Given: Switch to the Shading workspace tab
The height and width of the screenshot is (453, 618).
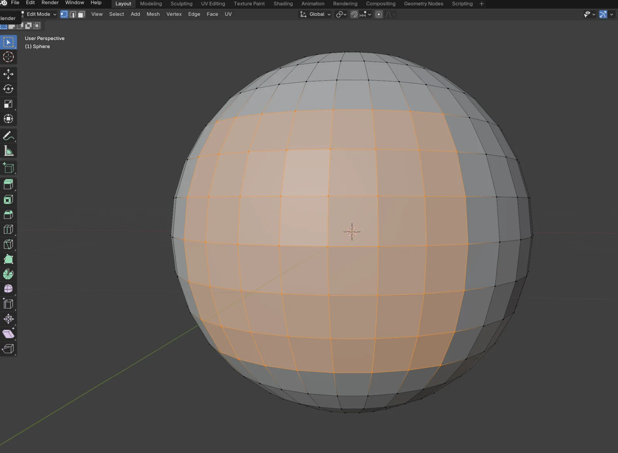Looking at the screenshot, I should 283,4.
